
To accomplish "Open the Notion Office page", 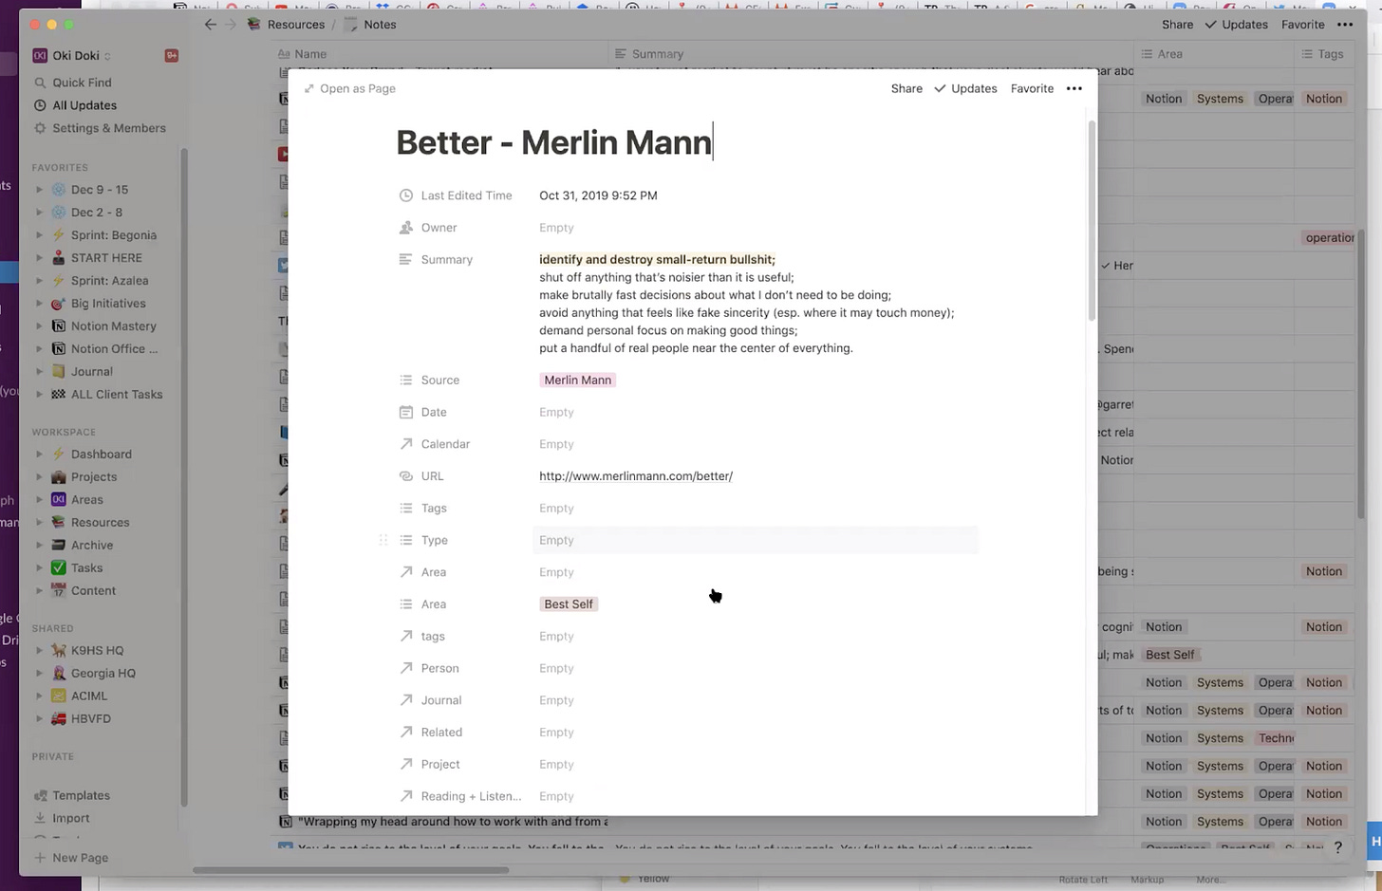I will (114, 349).
